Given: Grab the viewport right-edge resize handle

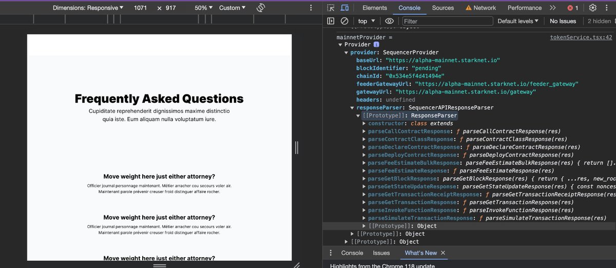Looking at the screenshot, I should click(297, 147).
